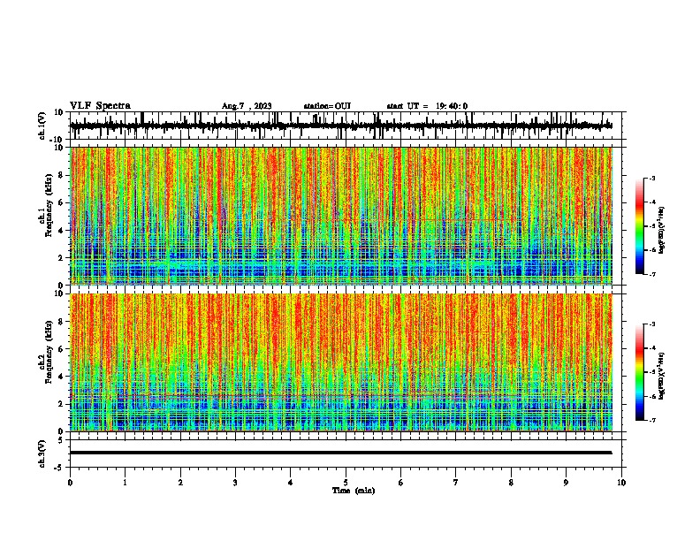Select the "start UT = 19:40:0" text
This screenshot has height=541, width=700.
[x=427, y=106]
